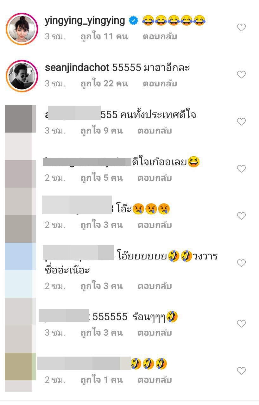Image resolution: width=259 pixels, height=405 pixels.
Task: Like seanjindachot's comment with heart icon
Action: (x=242, y=75)
